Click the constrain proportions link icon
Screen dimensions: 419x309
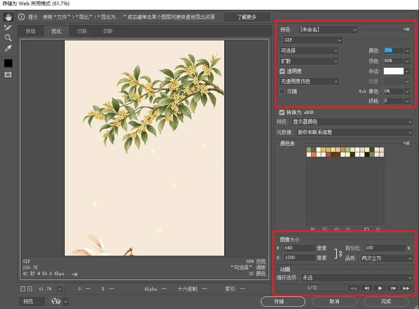pyautogui.click(x=341, y=253)
